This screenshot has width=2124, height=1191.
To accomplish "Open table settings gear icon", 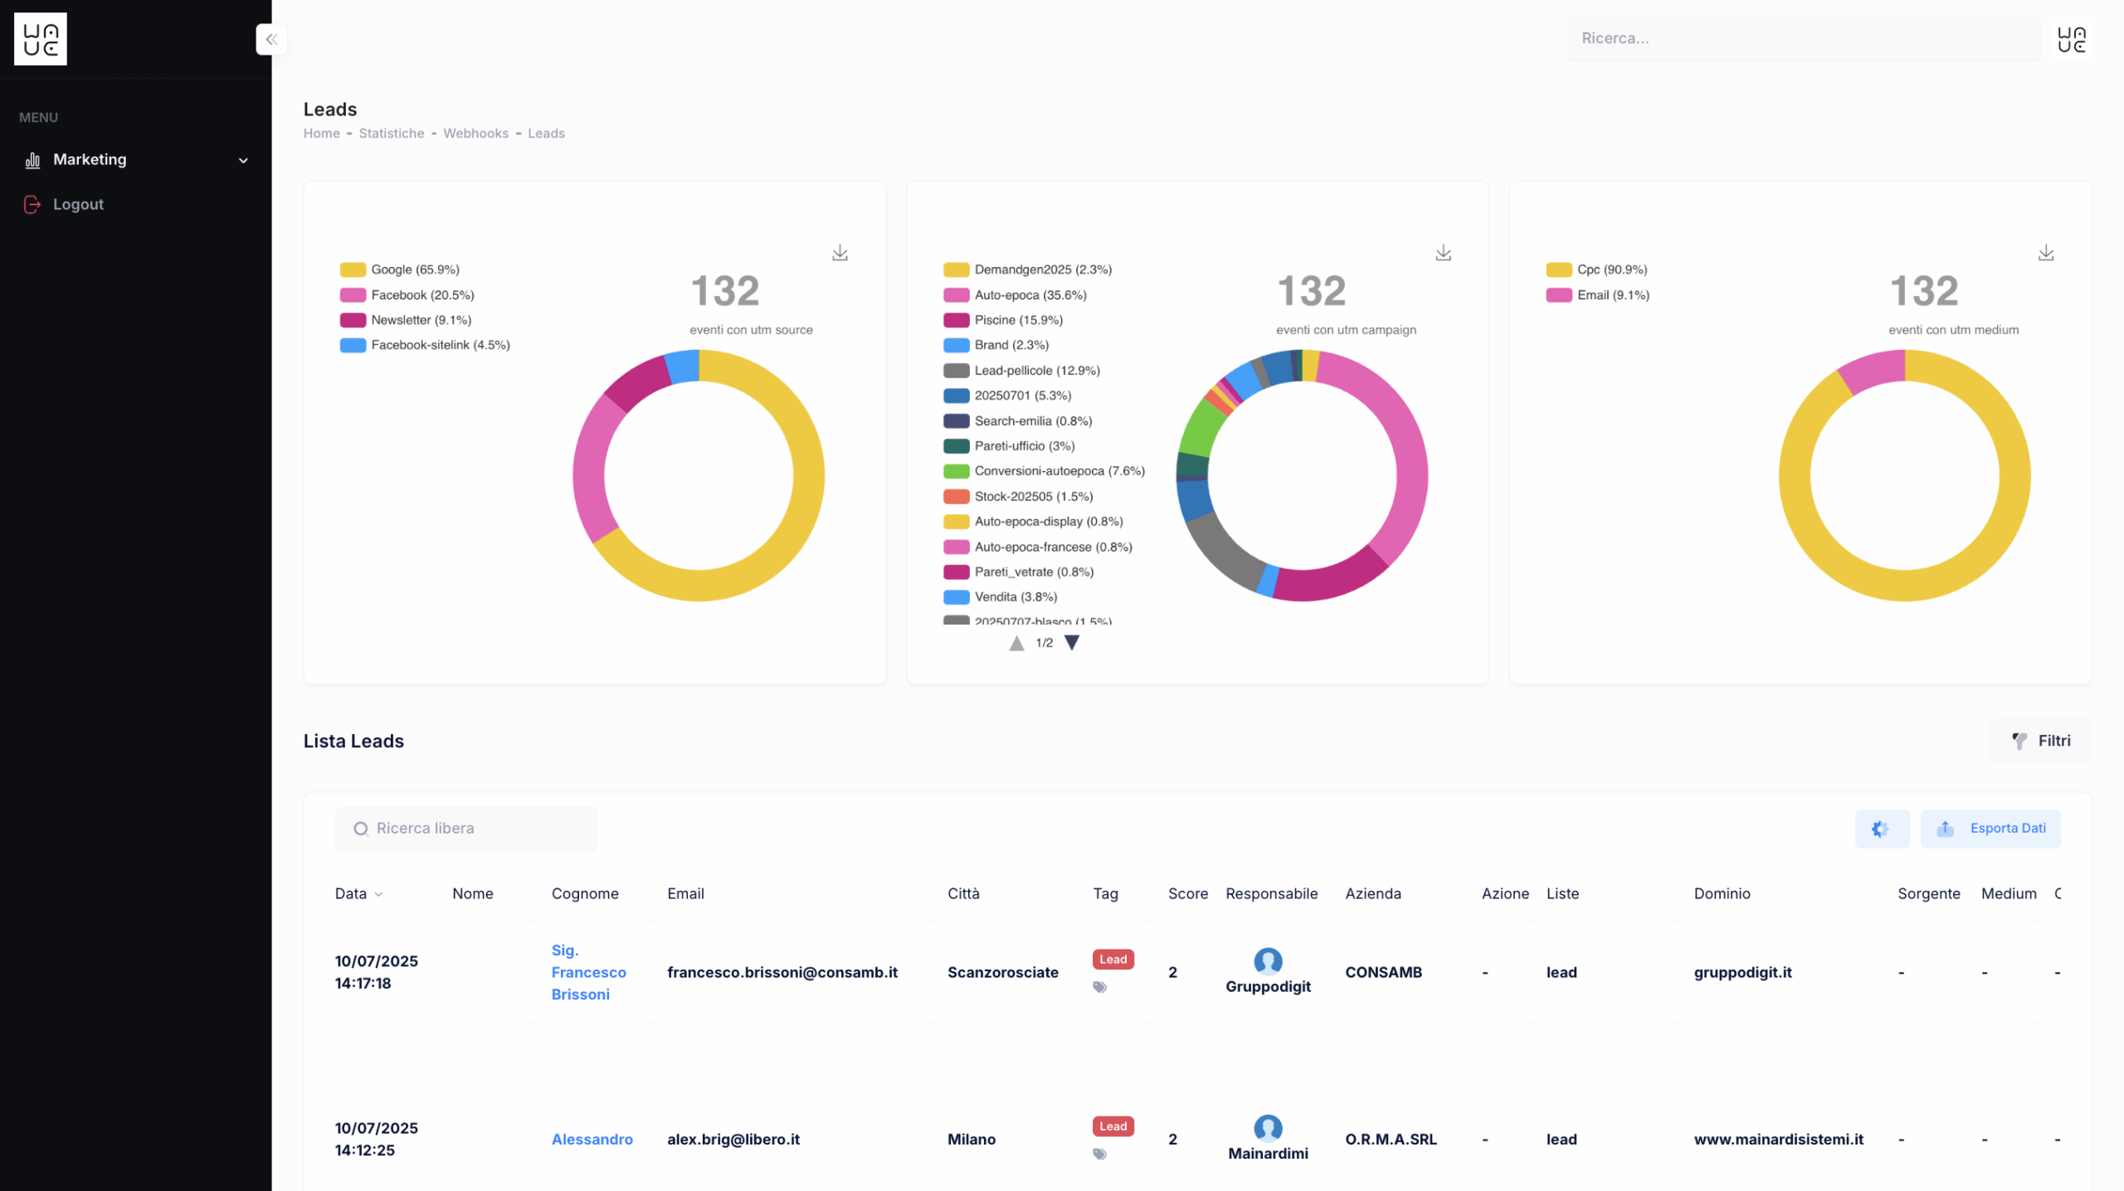I will point(1881,829).
